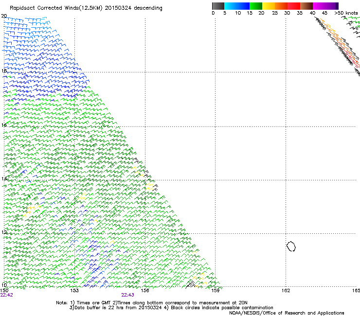Click the latitude axis label '12'

tap(4, 232)
